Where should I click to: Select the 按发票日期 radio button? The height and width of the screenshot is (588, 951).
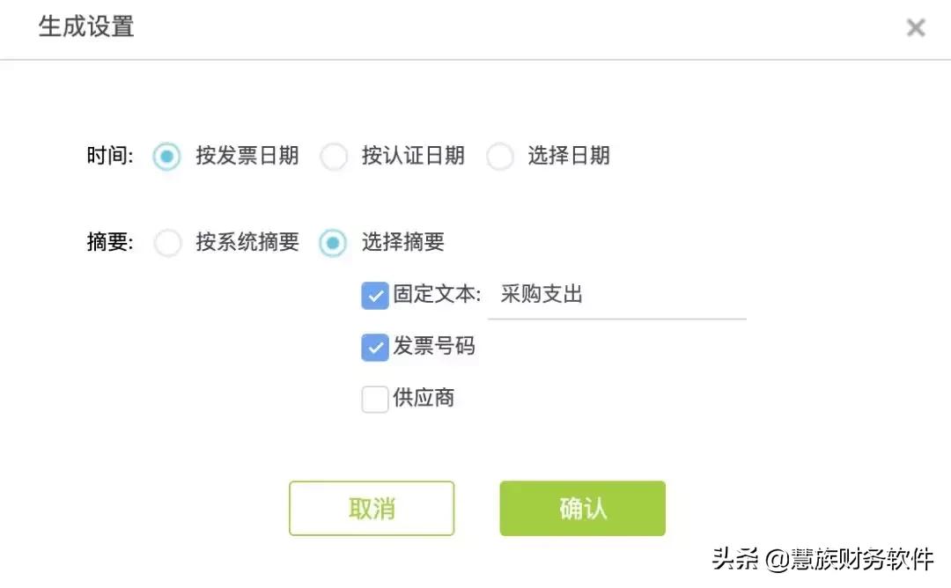(x=167, y=156)
